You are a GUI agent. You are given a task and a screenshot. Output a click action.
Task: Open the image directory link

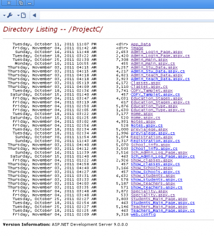click(x=137, y=48)
